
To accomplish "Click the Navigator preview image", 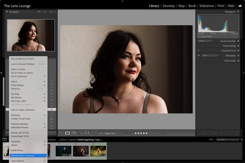I will (31, 35).
